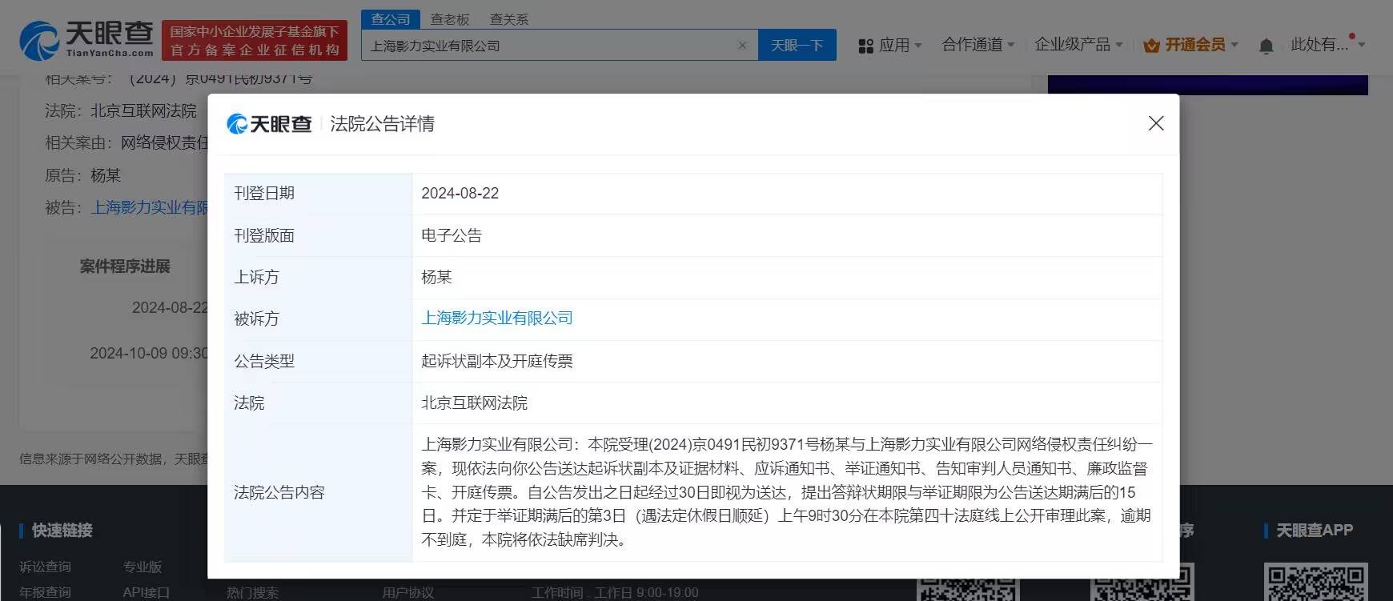Open the notification bell
This screenshot has width=1393, height=601.
1266,46
